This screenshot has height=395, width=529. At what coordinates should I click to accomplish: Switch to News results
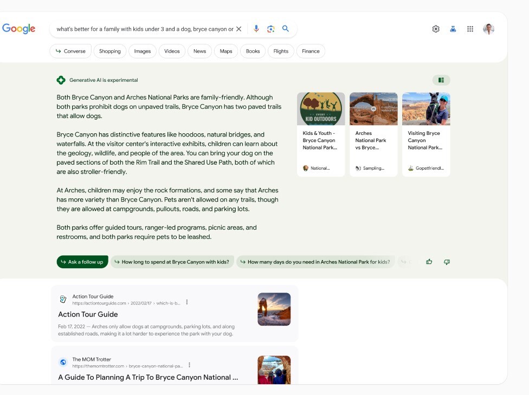pyautogui.click(x=199, y=51)
